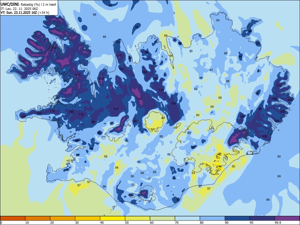Click the 80-90 light blue legend swatch
This screenshot has width=300, height=225.
[x=212, y=218]
